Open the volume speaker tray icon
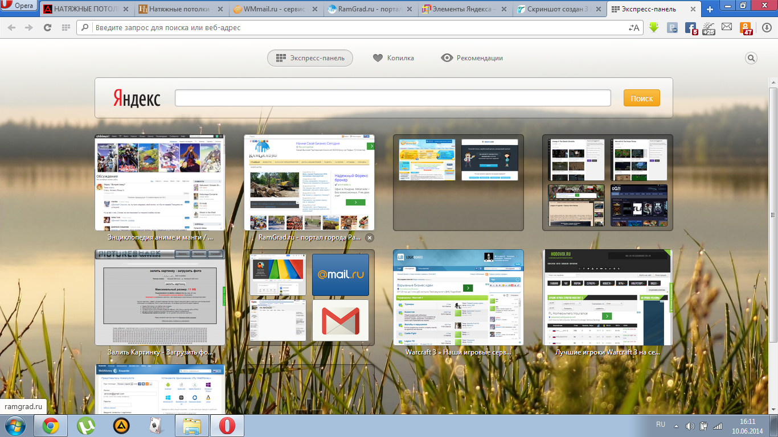778x437 pixels. point(690,426)
